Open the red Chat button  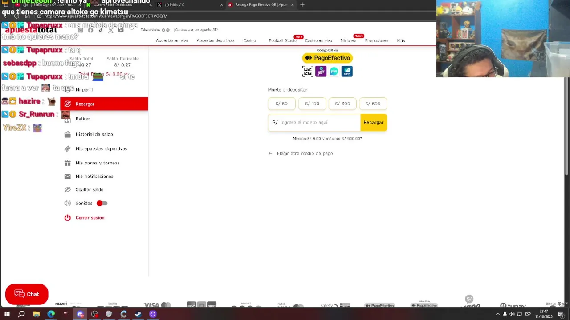(27, 294)
